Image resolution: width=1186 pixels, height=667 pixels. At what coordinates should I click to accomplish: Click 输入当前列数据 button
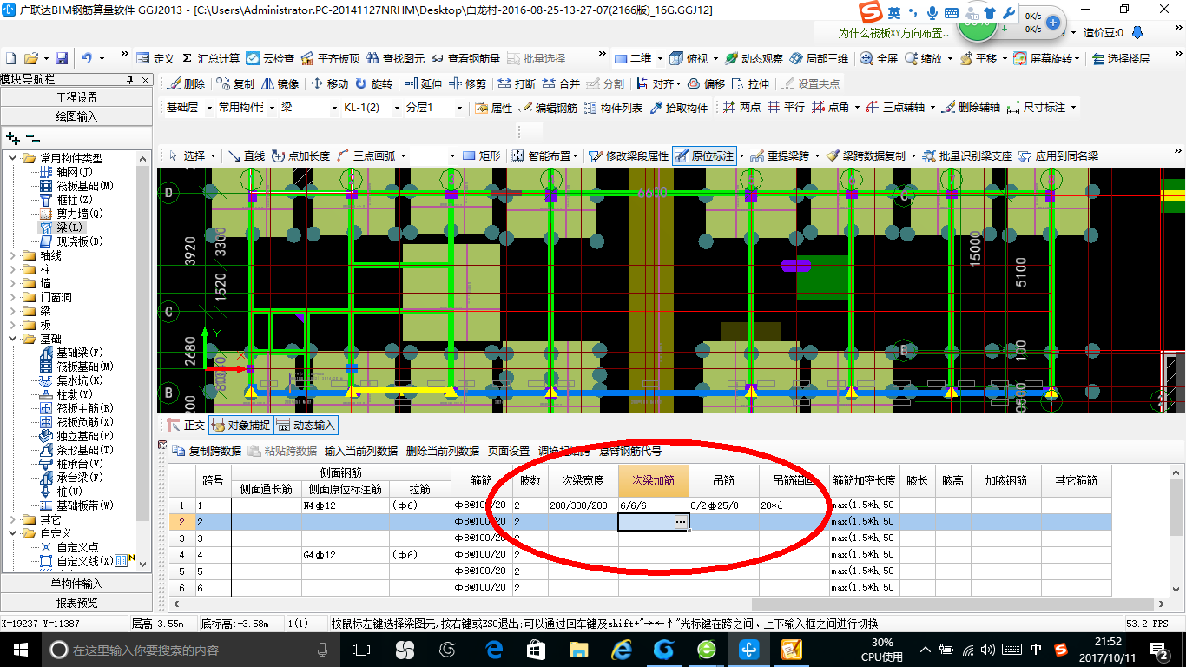tap(361, 451)
